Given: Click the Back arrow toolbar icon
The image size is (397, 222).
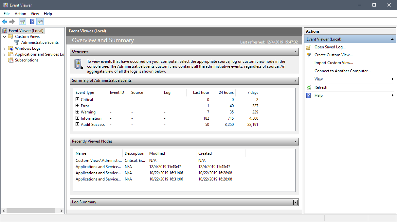Looking at the screenshot, I should pyautogui.click(x=5, y=22).
